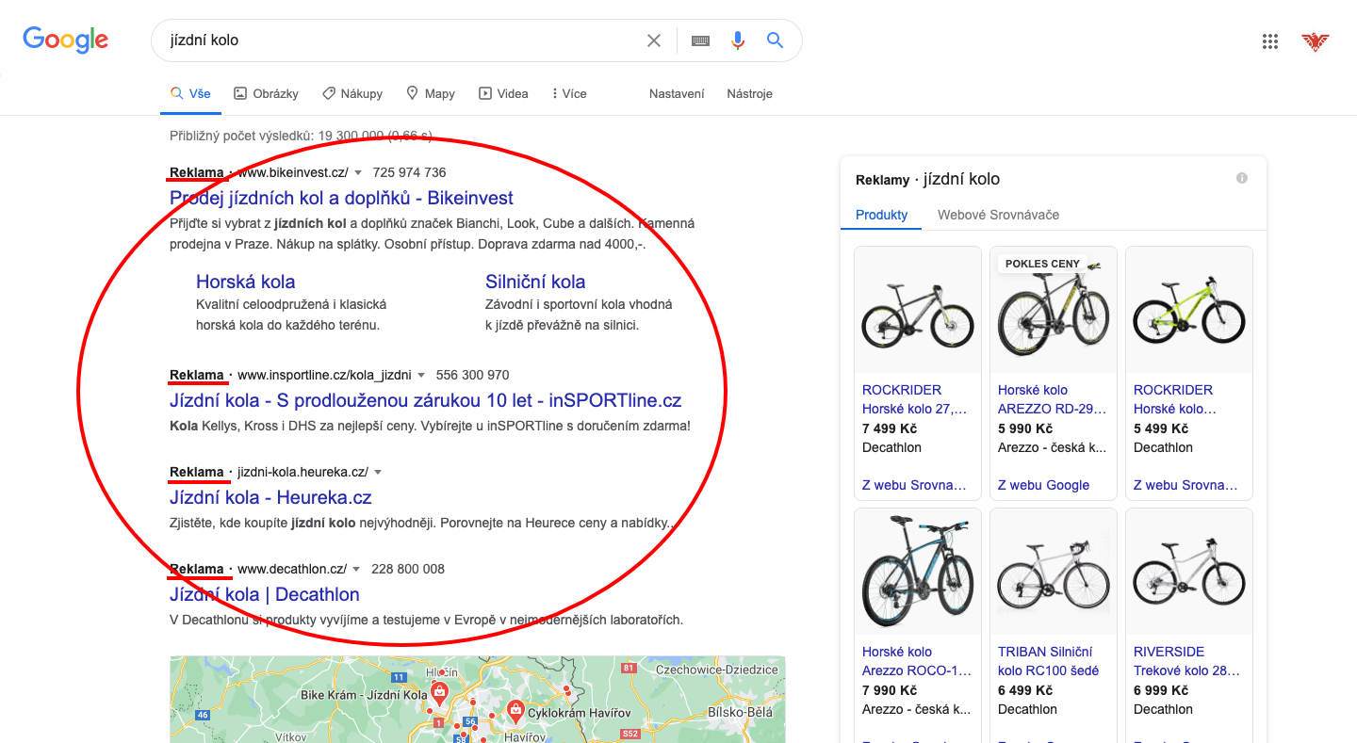The image size is (1357, 743).
Task: Click the voice search microphone icon
Action: 738,40
